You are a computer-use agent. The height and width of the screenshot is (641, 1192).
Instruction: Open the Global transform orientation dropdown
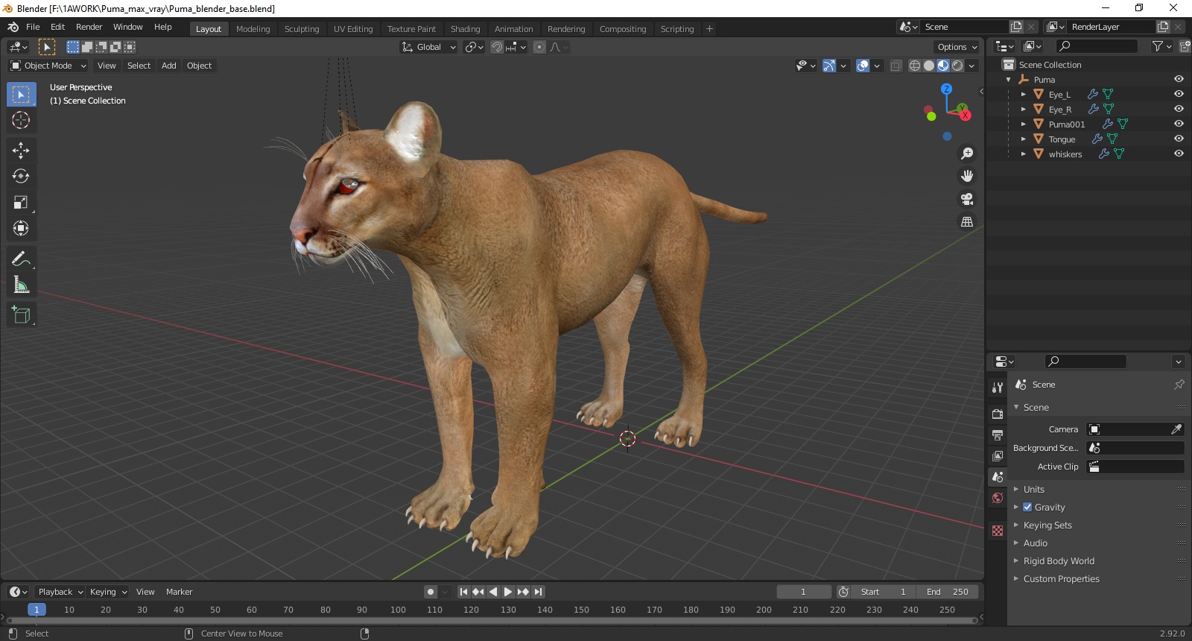(x=428, y=47)
